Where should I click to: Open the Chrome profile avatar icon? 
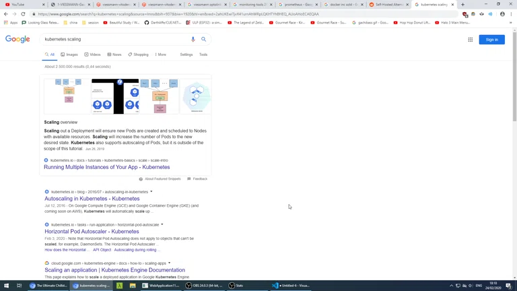point(502,13)
